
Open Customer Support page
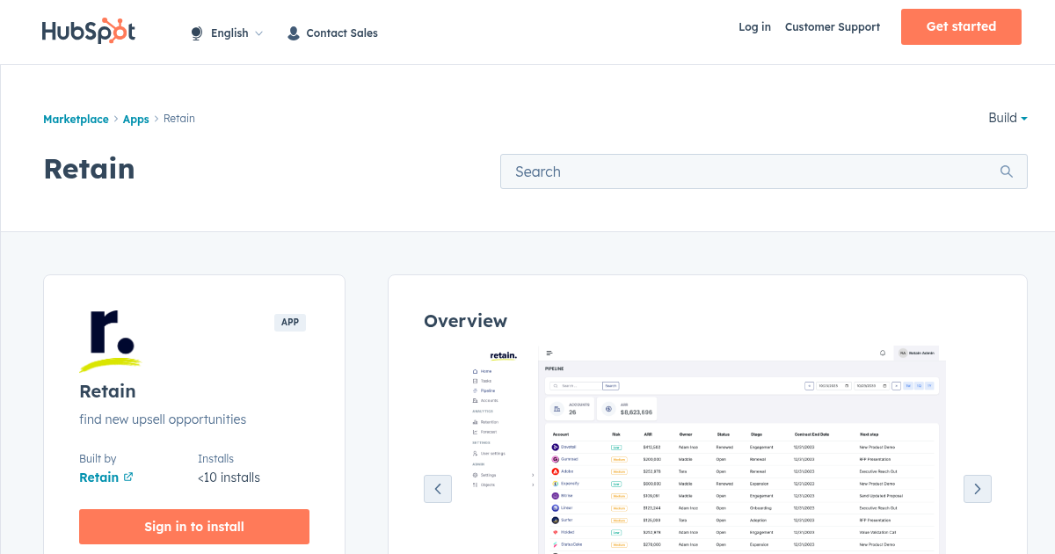click(x=833, y=27)
